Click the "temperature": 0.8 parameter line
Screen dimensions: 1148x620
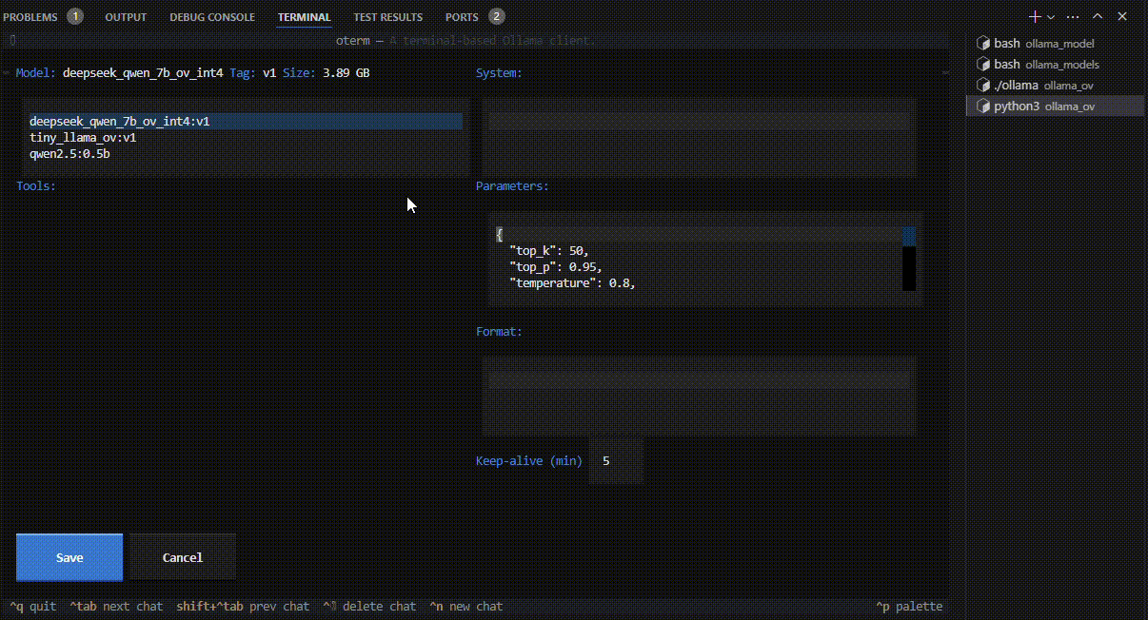(x=572, y=283)
